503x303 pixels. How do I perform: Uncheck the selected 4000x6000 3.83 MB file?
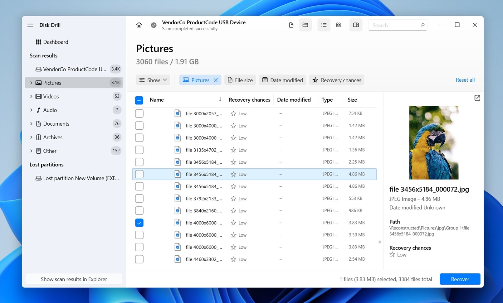pyautogui.click(x=139, y=223)
